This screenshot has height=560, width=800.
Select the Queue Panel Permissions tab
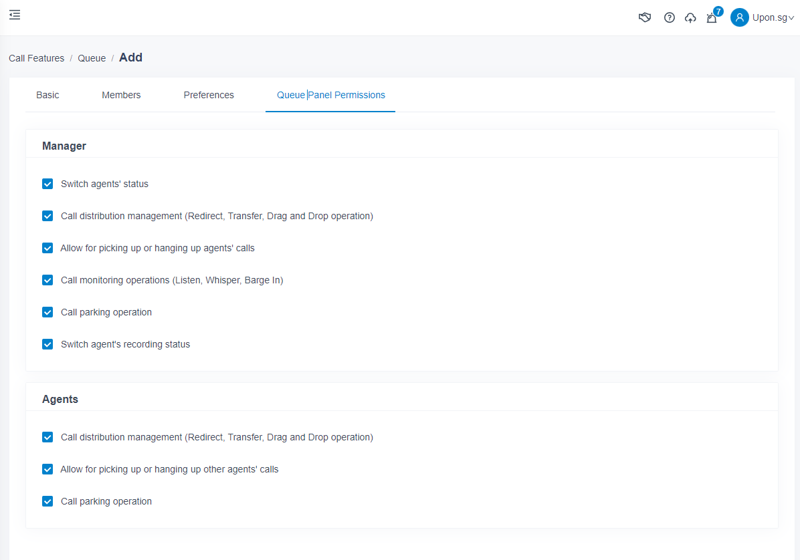[x=330, y=96]
